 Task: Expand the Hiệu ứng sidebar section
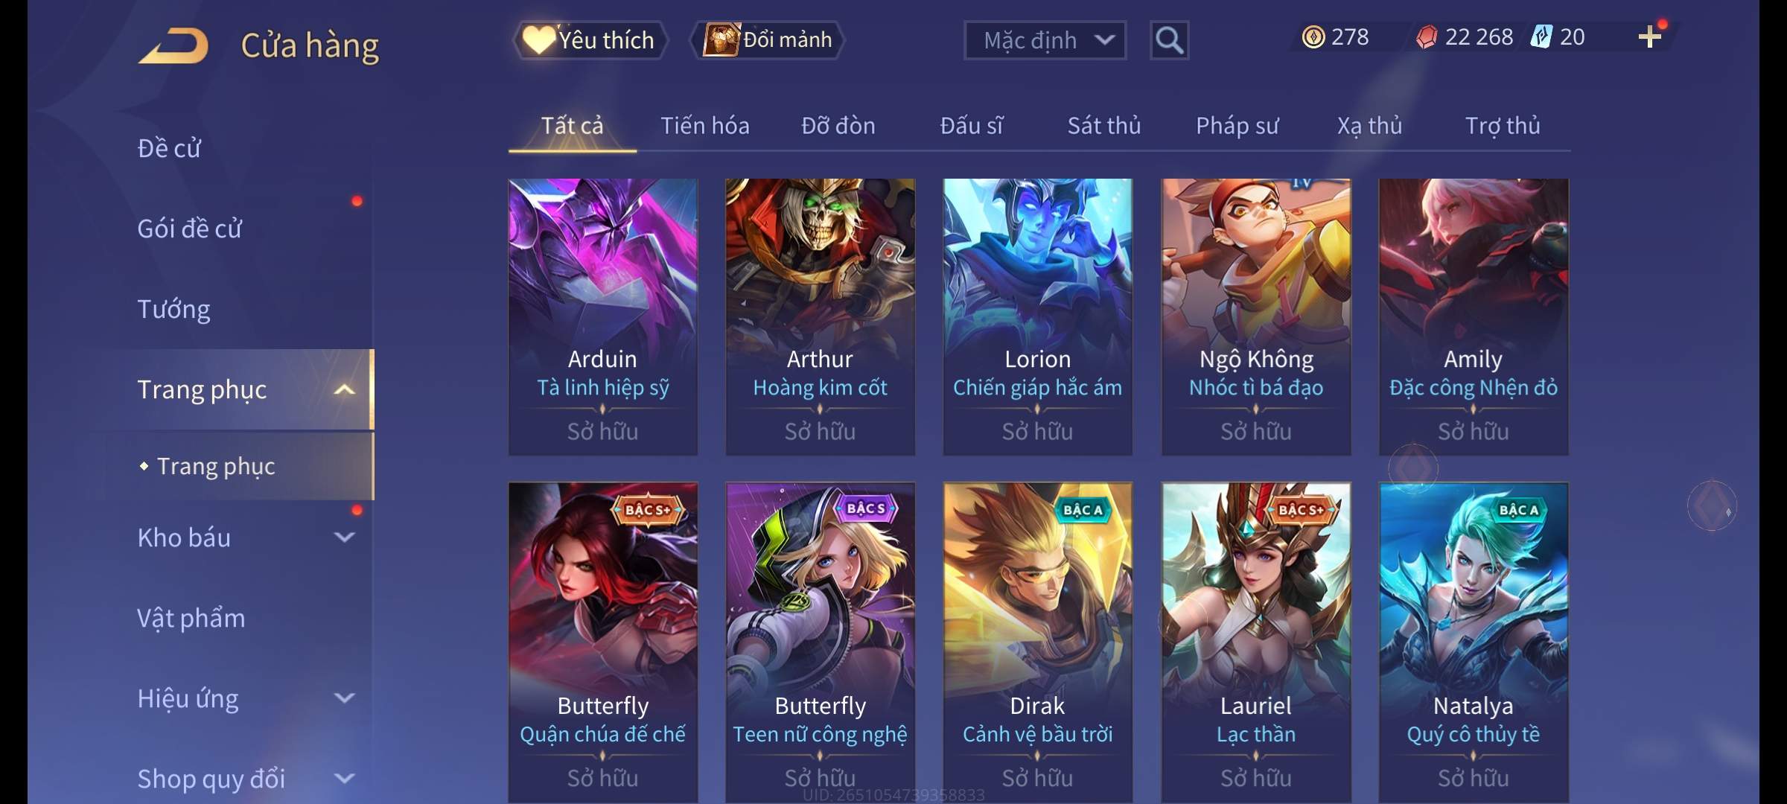pyautogui.click(x=344, y=698)
